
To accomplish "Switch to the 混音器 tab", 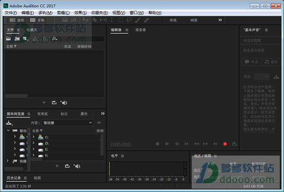I will coord(141,30).
